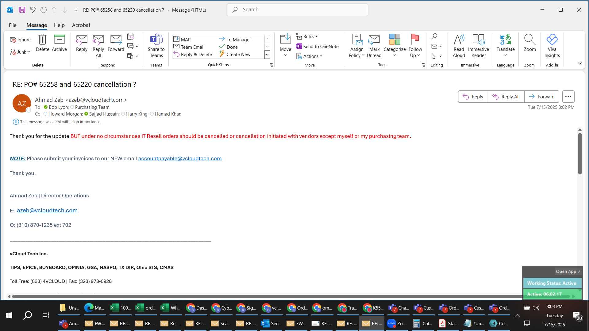Open Zoom app from the taskbar
Image resolution: width=589 pixels, height=331 pixels.
tap(397, 323)
